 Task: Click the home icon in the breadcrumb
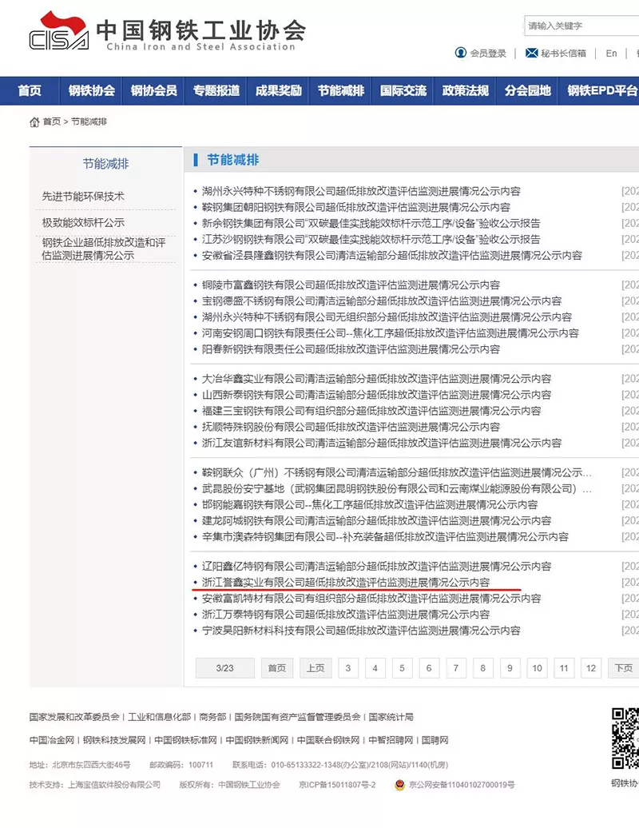(34, 122)
